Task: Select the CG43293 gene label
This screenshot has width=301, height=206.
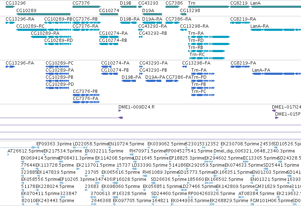Action: tap(148, 3)
